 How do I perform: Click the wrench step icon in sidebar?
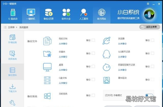pos(12,103)
